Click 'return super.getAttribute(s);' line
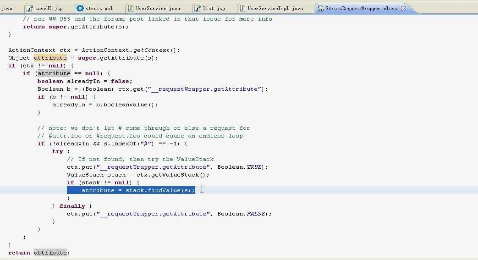478x260 pixels. pyautogui.click(x=76, y=27)
